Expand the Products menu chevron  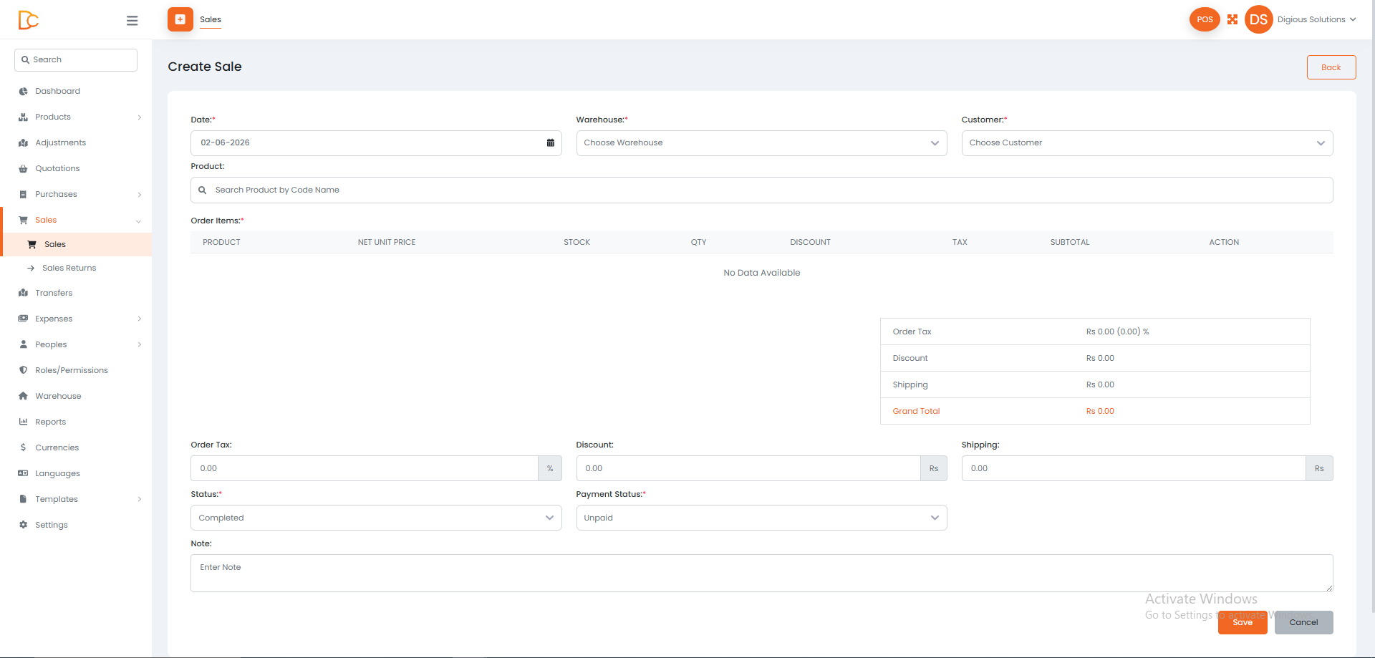pyautogui.click(x=140, y=117)
